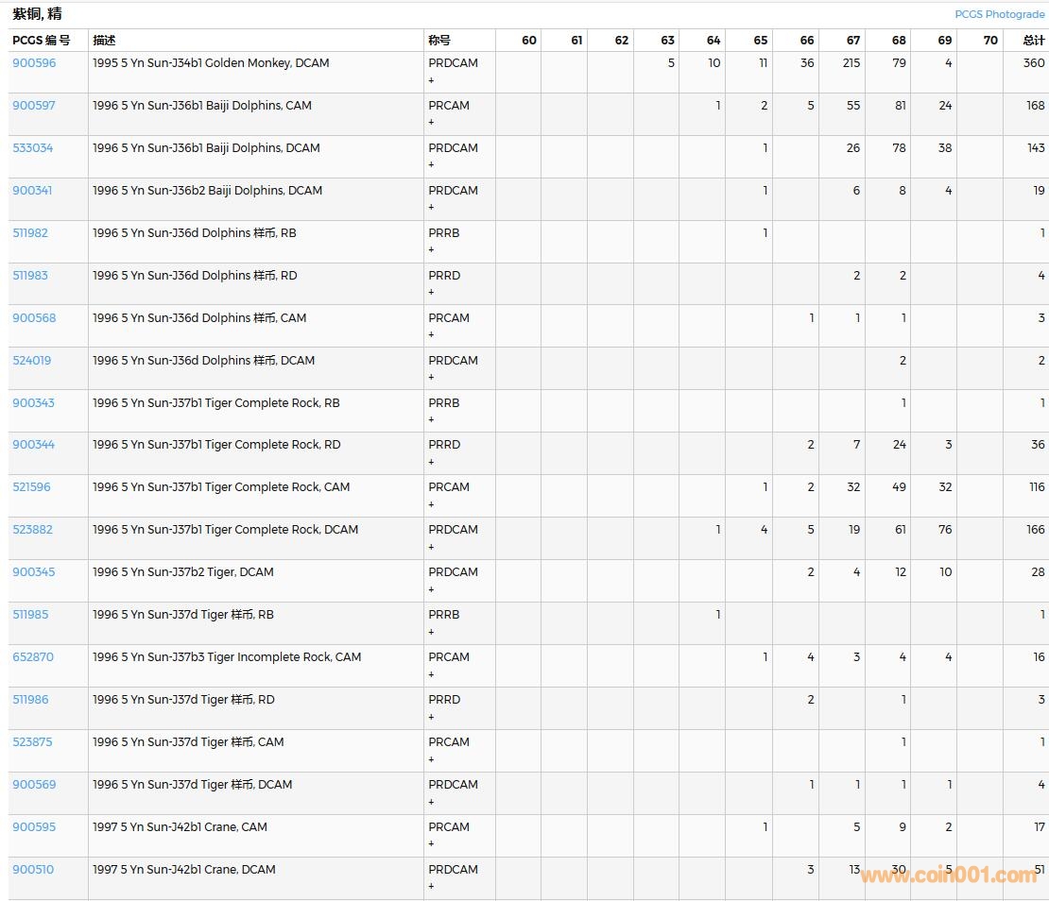Image resolution: width=1049 pixels, height=901 pixels.
Task: Click the 652870 Tiger Incomplete Rock link
Action: pos(33,657)
